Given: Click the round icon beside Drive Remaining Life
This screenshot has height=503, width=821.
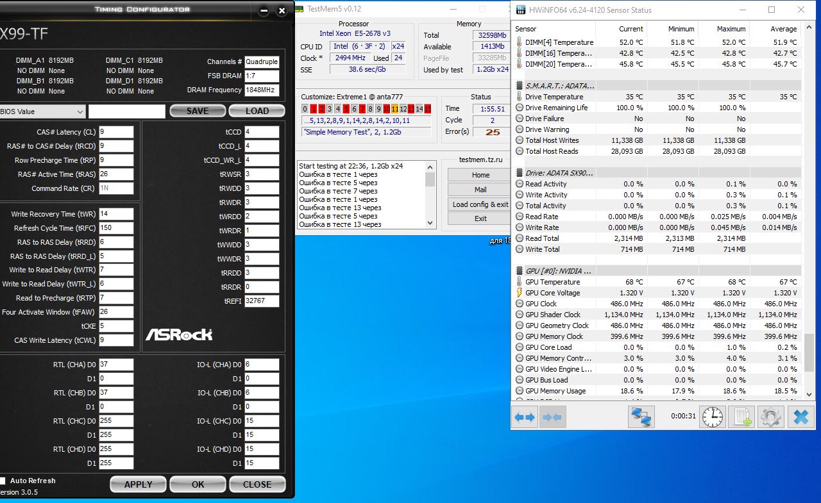Looking at the screenshot, I should point(520,108).
